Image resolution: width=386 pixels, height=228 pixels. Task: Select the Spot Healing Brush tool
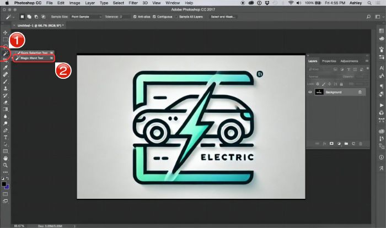pyautogui.click(x=5, y=74)
